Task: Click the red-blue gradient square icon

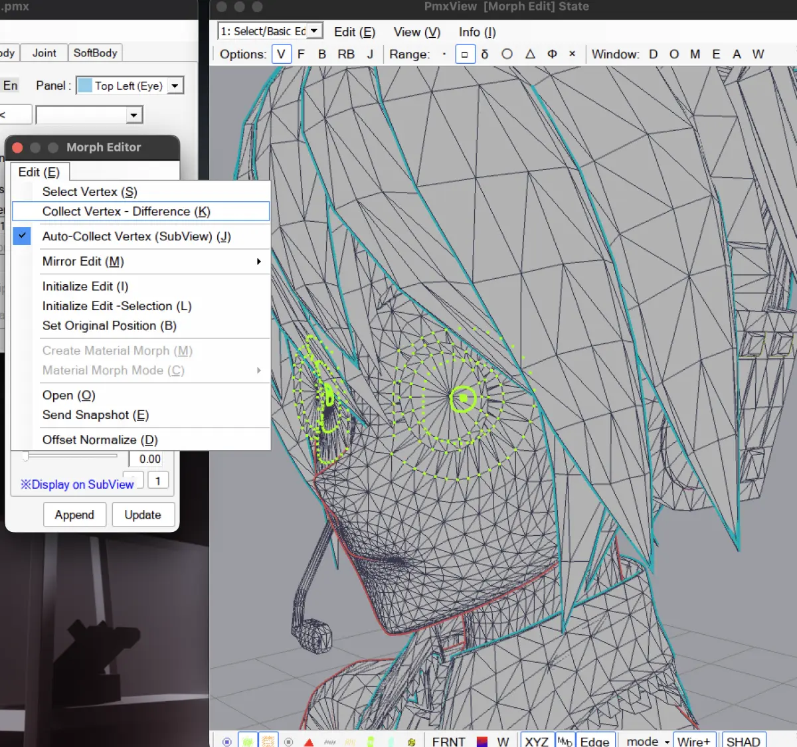Action: 482,742
